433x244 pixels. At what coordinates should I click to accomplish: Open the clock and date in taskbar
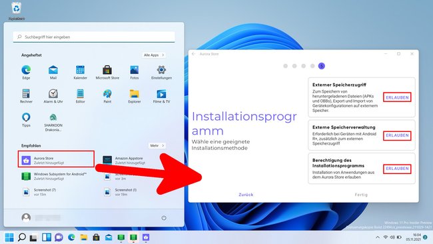[413, 237]
